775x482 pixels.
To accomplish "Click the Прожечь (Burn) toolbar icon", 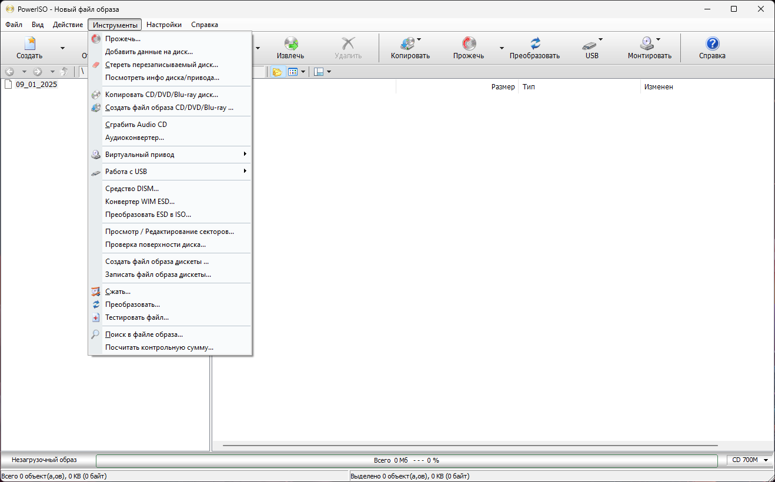I will click(469, 43).
